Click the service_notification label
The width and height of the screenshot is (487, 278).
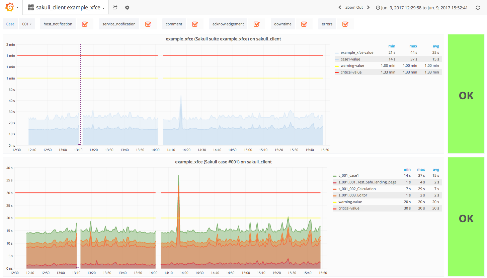(x=119, y=24)
